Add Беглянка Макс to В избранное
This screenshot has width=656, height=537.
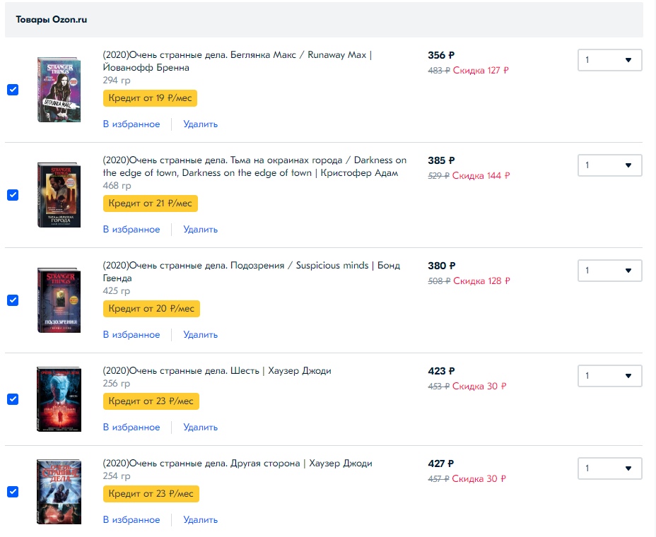click(131, 124)
